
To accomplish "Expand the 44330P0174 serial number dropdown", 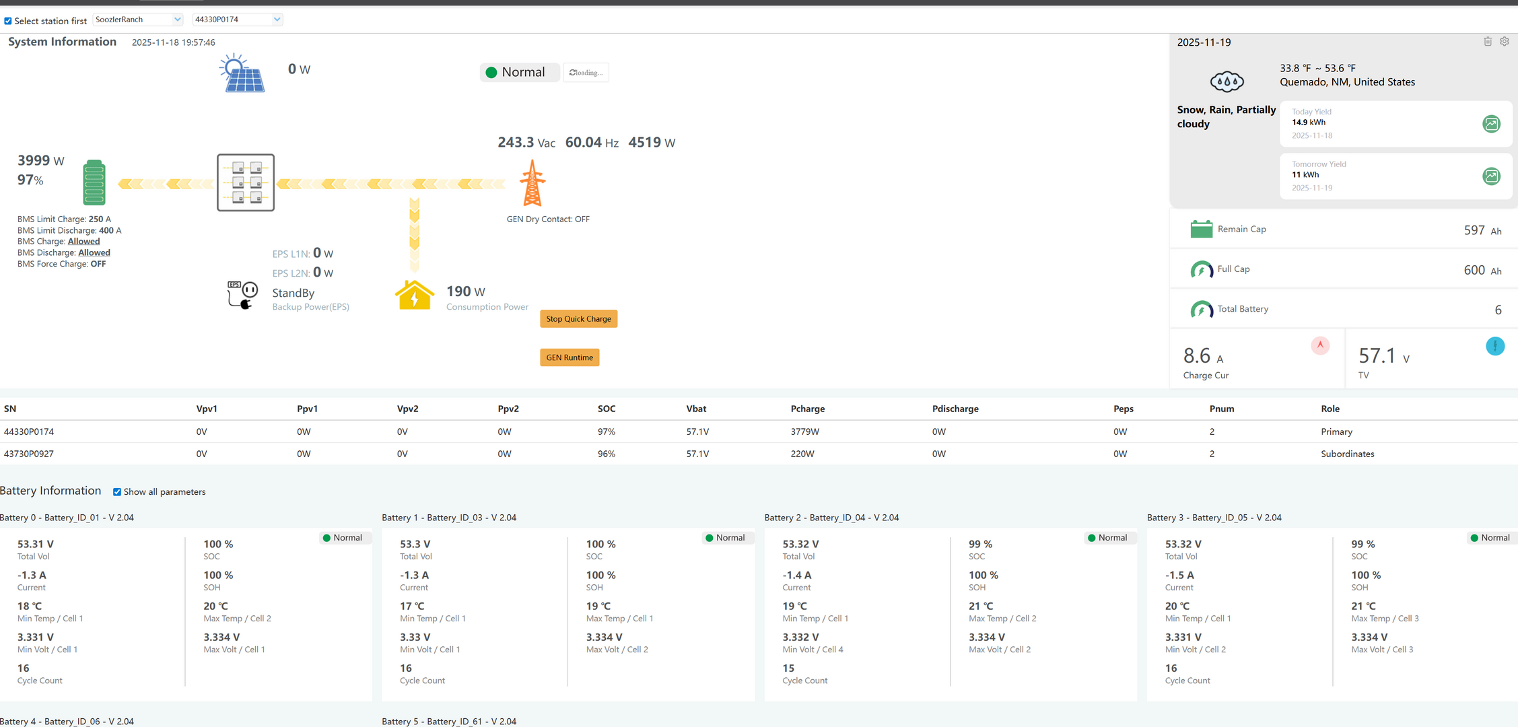I will point(238,20).
